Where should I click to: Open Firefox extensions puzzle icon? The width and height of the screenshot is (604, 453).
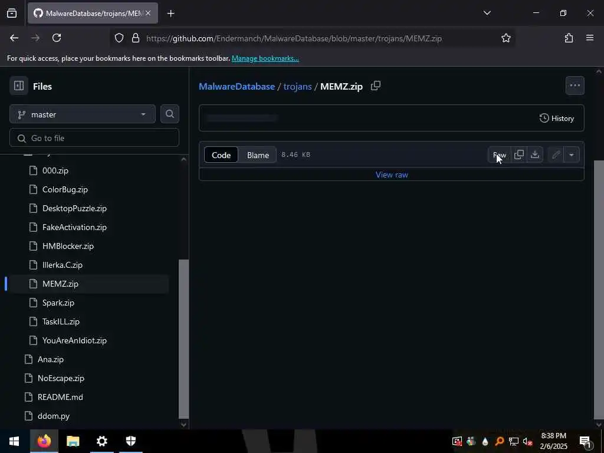569,38
